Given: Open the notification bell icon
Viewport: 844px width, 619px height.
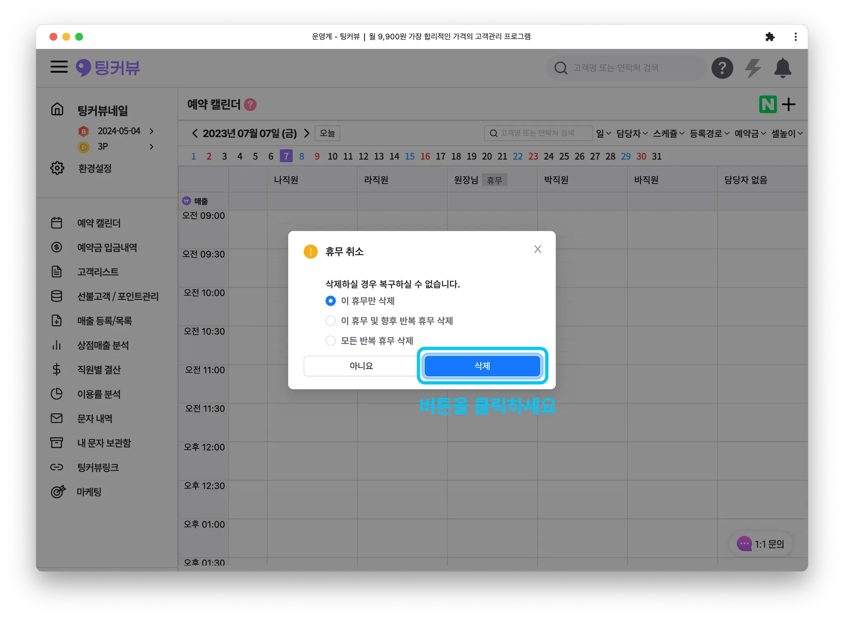Looking at the screenshot, I should [x=782, y=68].
